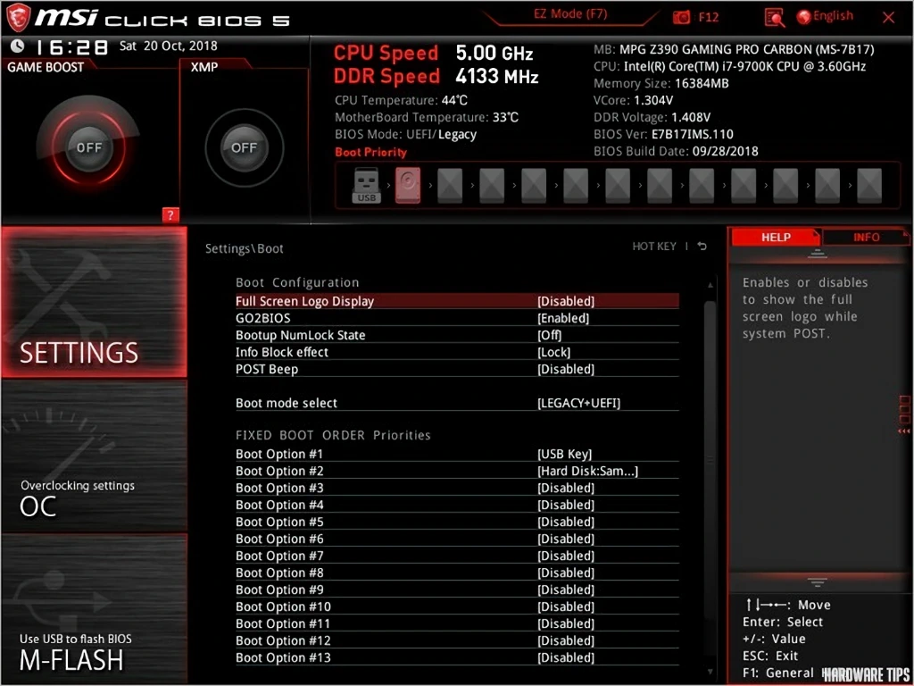Change Bootup NumLock State value
The image size is (914, 686).
click(x=549, y=335)
